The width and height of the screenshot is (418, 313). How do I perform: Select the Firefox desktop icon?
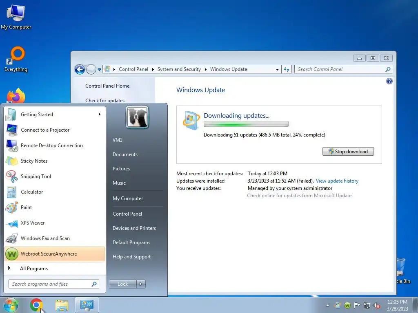point(16,96)
